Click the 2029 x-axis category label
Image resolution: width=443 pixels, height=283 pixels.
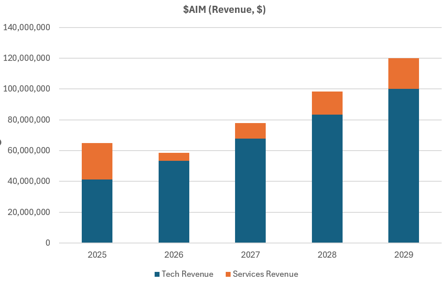point(403,255)
